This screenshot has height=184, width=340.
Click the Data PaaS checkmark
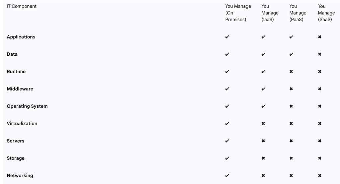[291, 54]
